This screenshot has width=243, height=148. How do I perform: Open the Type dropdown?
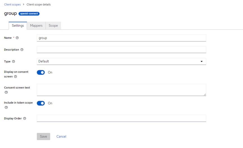pos(121,62)
